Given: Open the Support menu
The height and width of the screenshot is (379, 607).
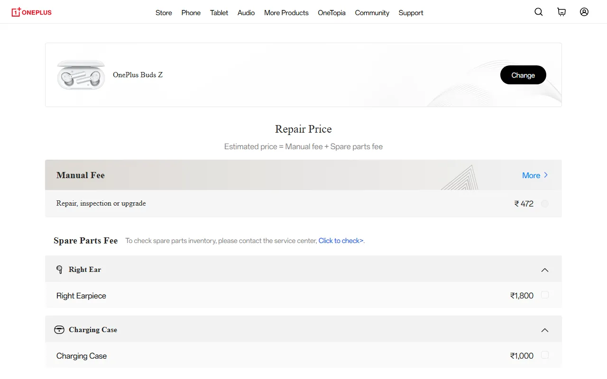Looking at the screenshot, I should 411,13.
